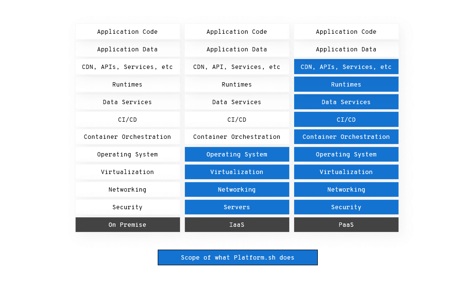Click blue Container Orchestration box in PaaS column

coord(346,137)
